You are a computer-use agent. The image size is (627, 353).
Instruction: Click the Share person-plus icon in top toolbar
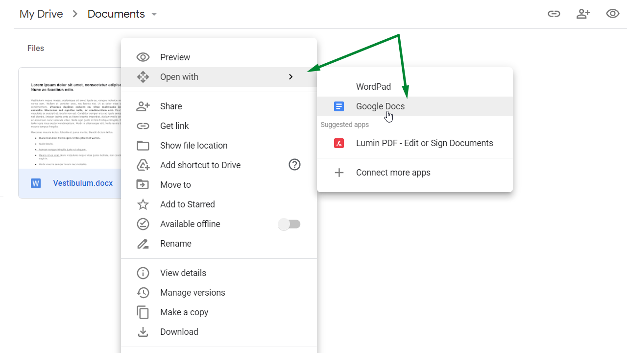point(583,14)
